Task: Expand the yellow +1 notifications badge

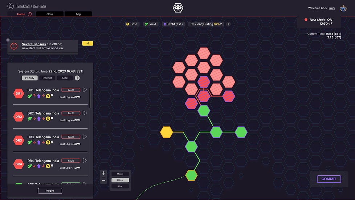Action: tap(87, 43)
